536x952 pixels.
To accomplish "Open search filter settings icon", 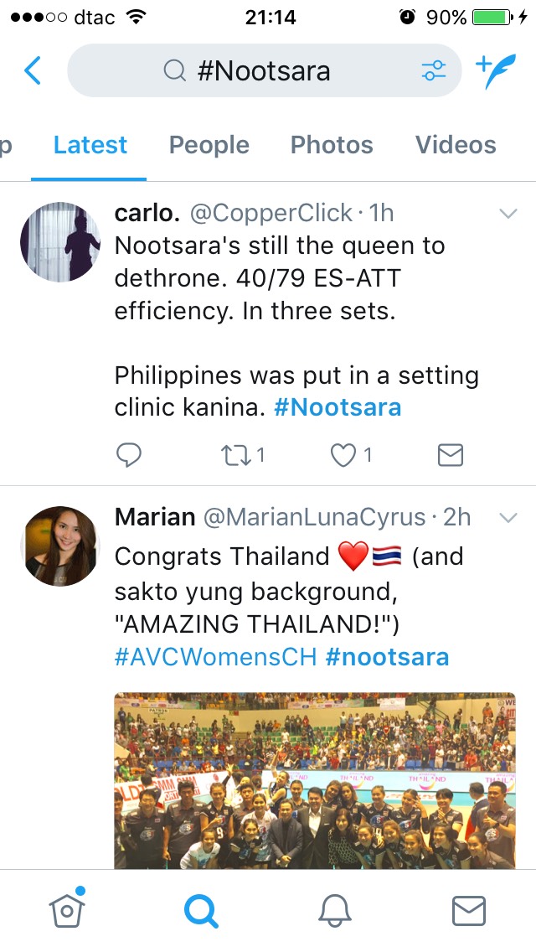I will pos(433,71).
